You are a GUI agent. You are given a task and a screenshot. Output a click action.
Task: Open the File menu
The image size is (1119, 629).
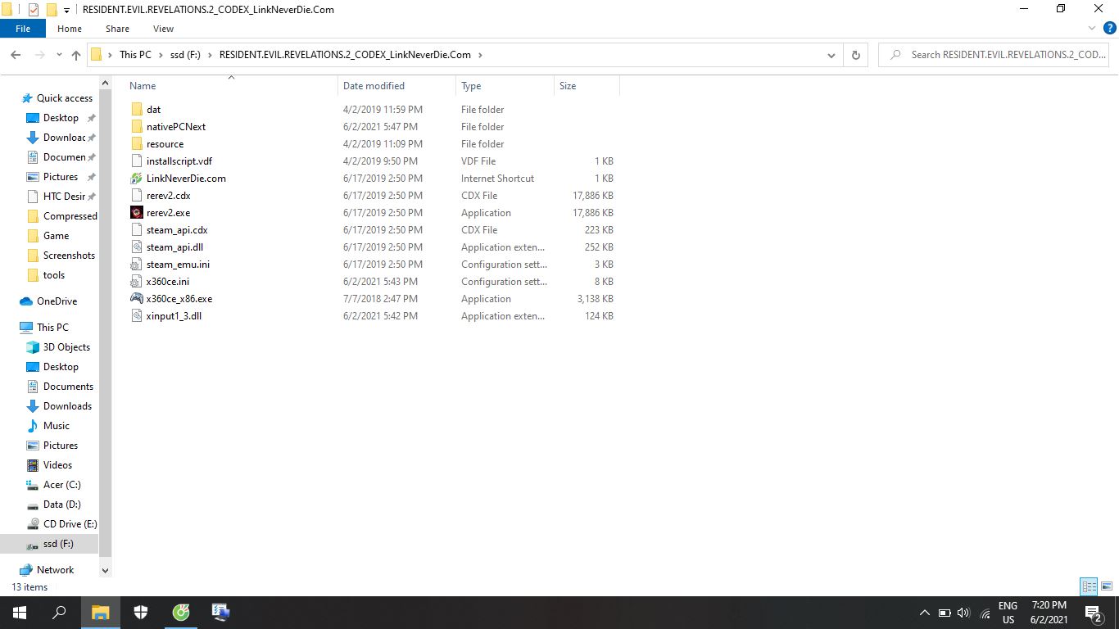pyautogui.click(x=22, y=27)
